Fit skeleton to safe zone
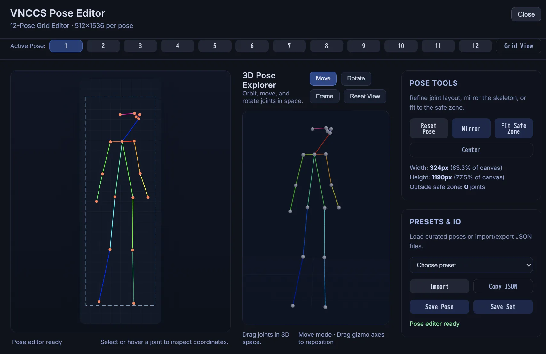The width and height of the screenshot is (546, 354). click(513, 128)
